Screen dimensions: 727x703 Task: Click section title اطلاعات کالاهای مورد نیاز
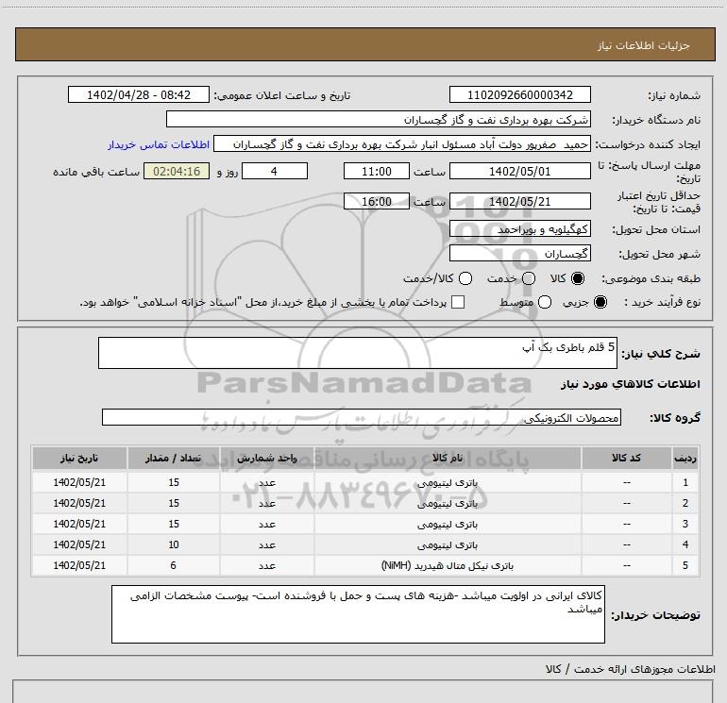(630, 384)
